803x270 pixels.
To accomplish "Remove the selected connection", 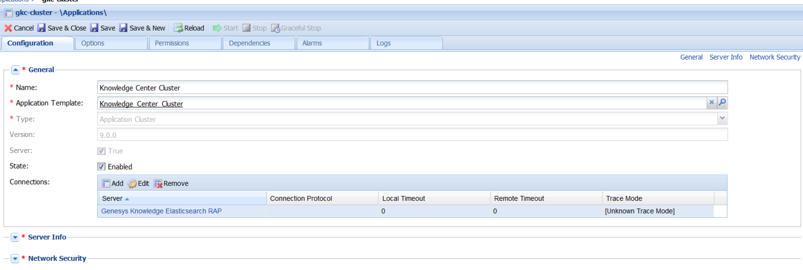I will pos(171,184).
